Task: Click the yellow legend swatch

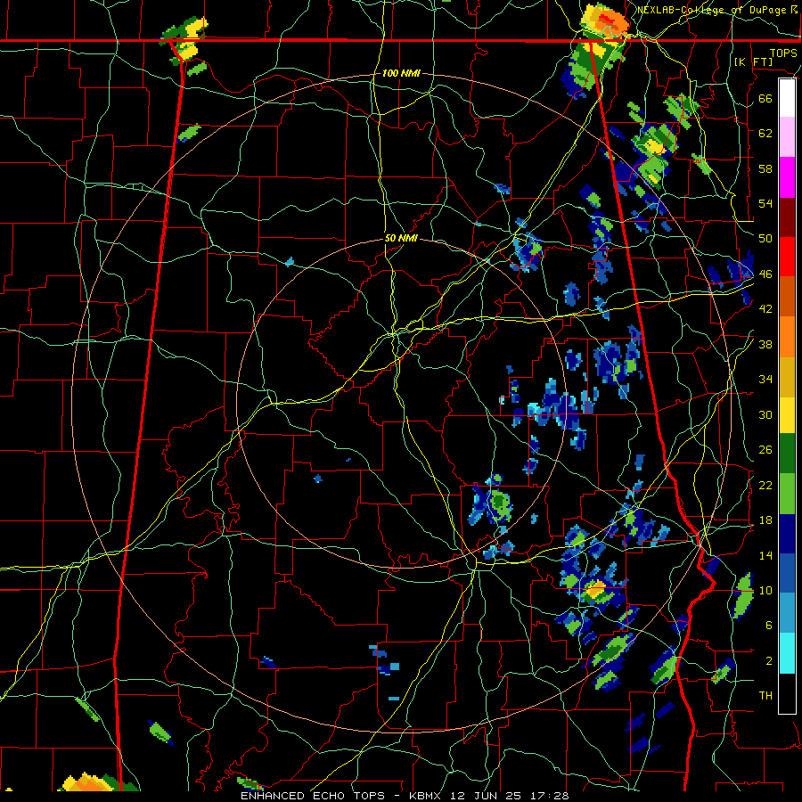Action: click(787, 414)
